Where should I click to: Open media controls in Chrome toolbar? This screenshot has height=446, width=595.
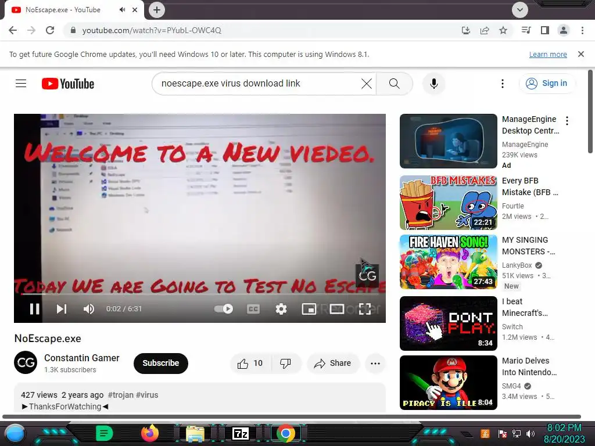point(526,30)
